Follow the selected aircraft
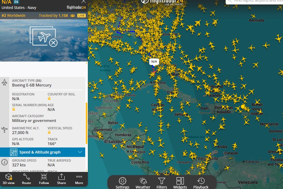The height and width of the screenshot is (189, 283). point(44,179)
